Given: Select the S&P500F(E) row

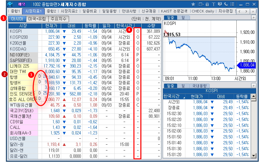Looking at the screenshot, I should coord(84,60).
